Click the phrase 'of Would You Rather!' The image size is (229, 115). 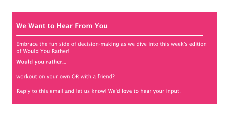coord(43,51)
